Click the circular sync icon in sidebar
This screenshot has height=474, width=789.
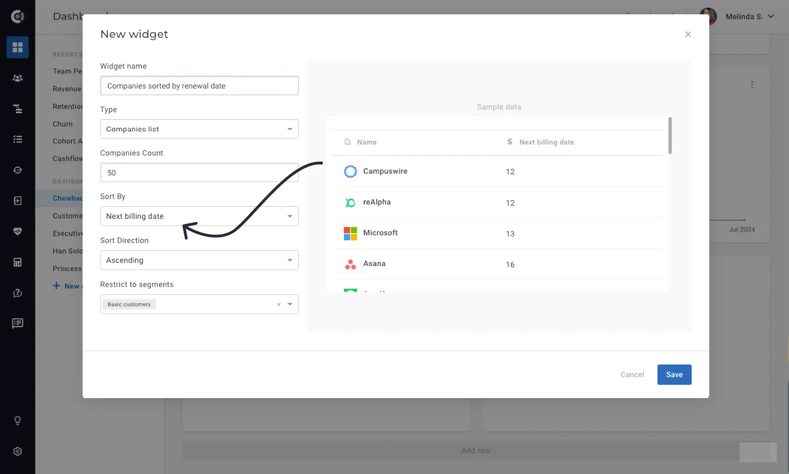coord(17,170)
